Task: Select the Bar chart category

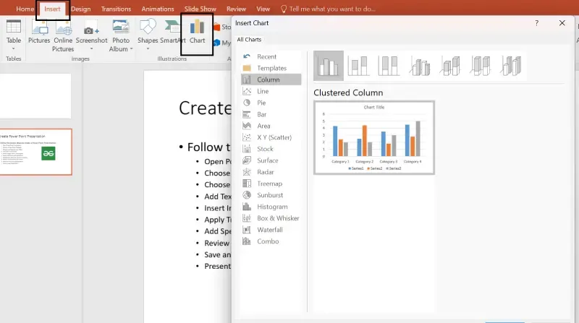Action: coord(271,114)
